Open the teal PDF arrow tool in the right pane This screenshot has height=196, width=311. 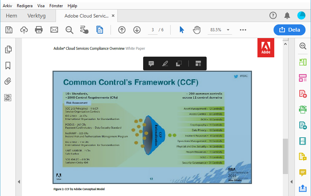click(x=303, y=125)
